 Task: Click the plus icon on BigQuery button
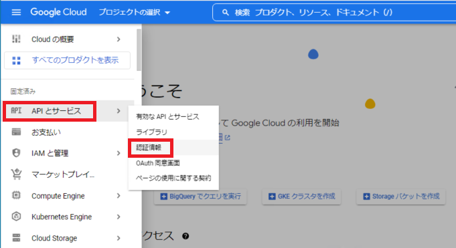(x=164, y=197)
